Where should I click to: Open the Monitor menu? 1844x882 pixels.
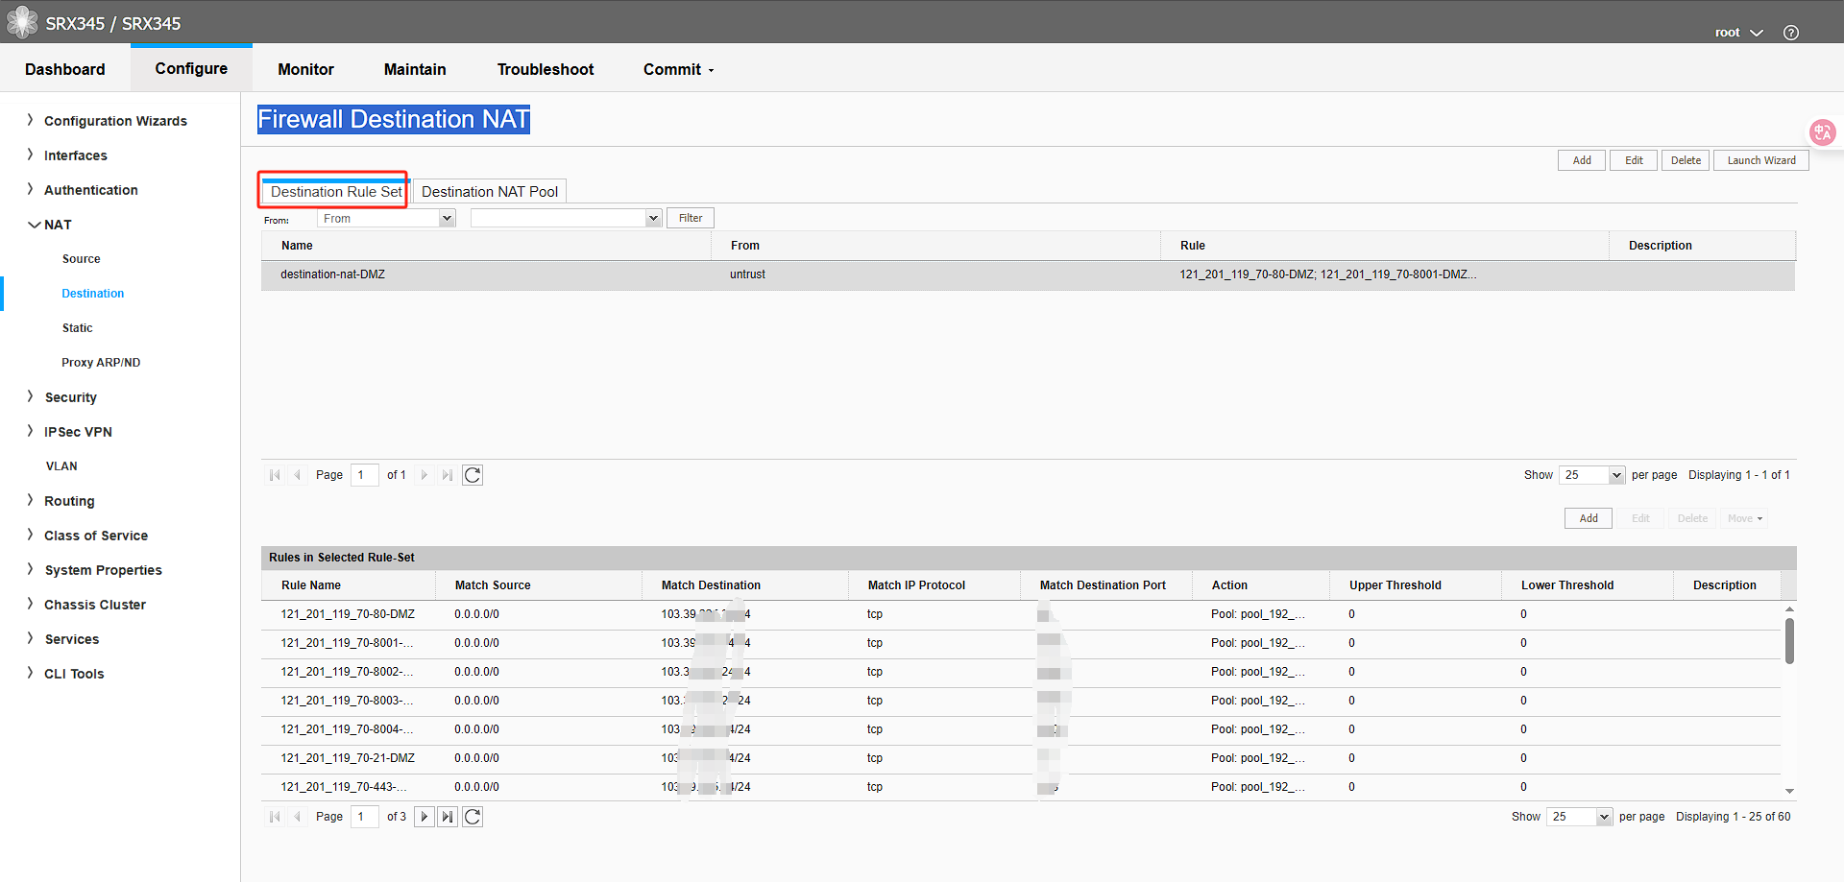pos(305,68)
